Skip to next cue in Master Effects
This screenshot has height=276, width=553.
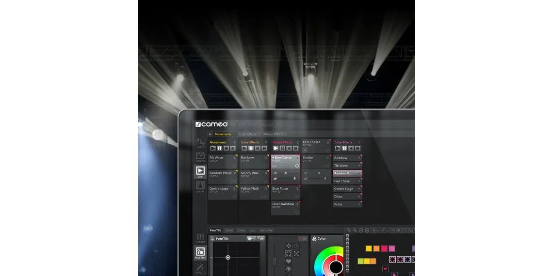pyautogui.click(x=295, y=148)
